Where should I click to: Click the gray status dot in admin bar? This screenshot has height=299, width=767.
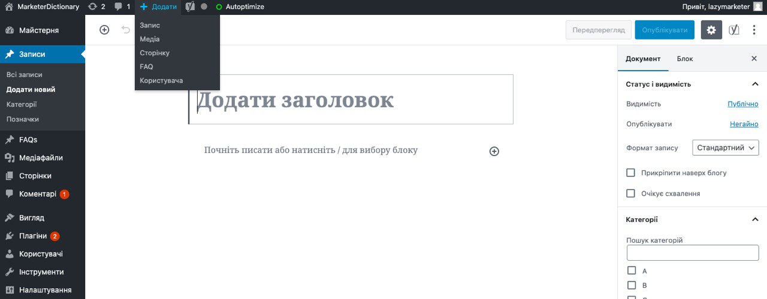[204, 7]
